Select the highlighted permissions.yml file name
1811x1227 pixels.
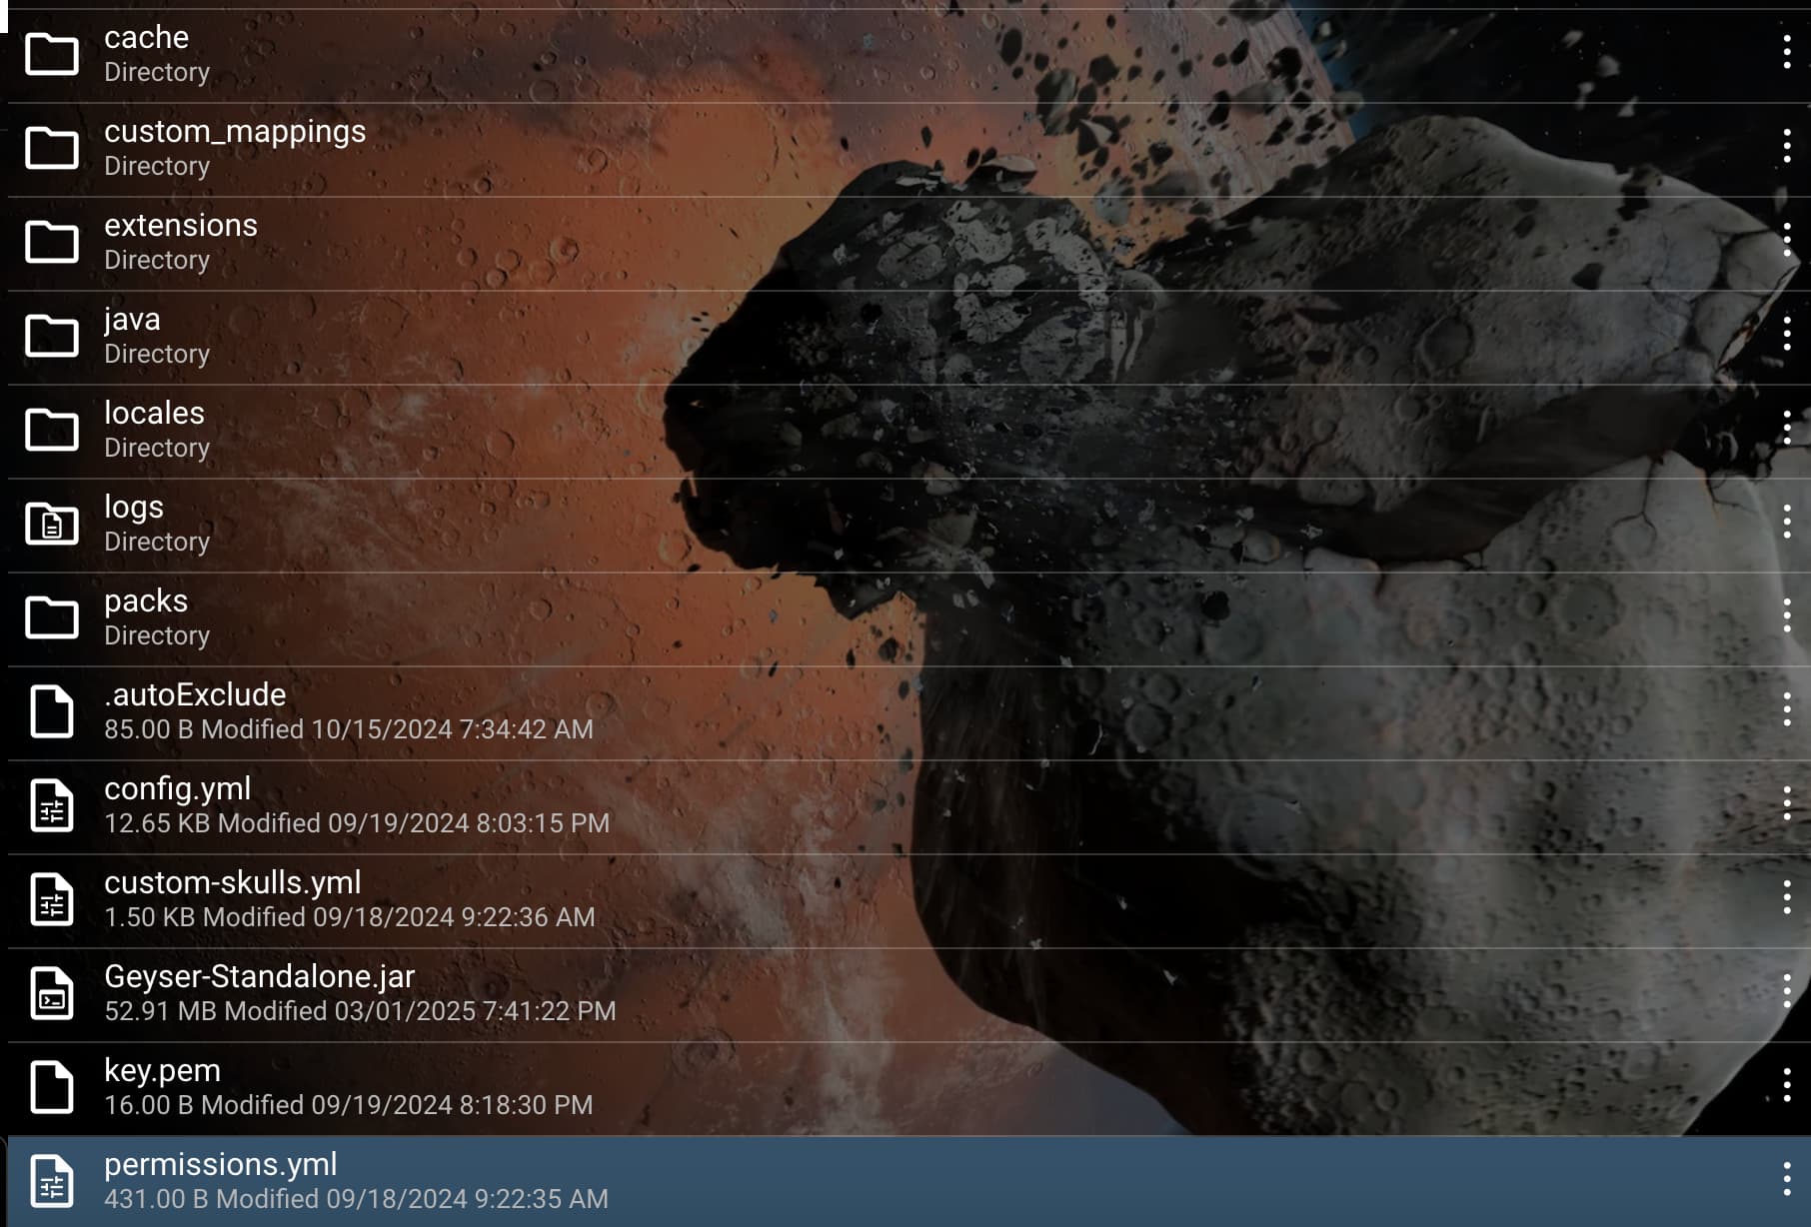[221, 1165]
